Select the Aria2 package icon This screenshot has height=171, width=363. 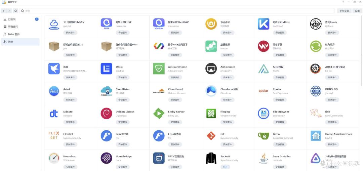point(54,91)
